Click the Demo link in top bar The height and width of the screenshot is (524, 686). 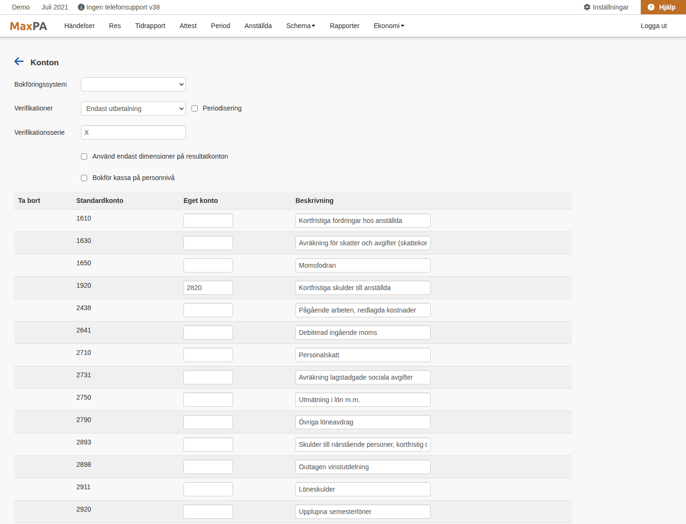[21, 7]
